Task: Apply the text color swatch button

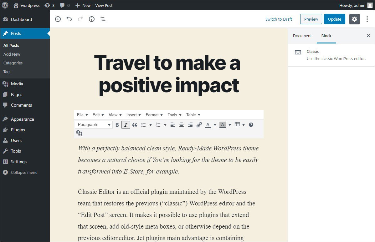Action: 208,125
